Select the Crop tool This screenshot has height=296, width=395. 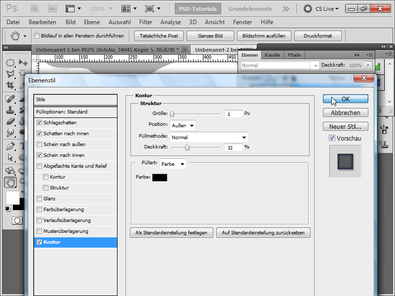tap(10, 85)
